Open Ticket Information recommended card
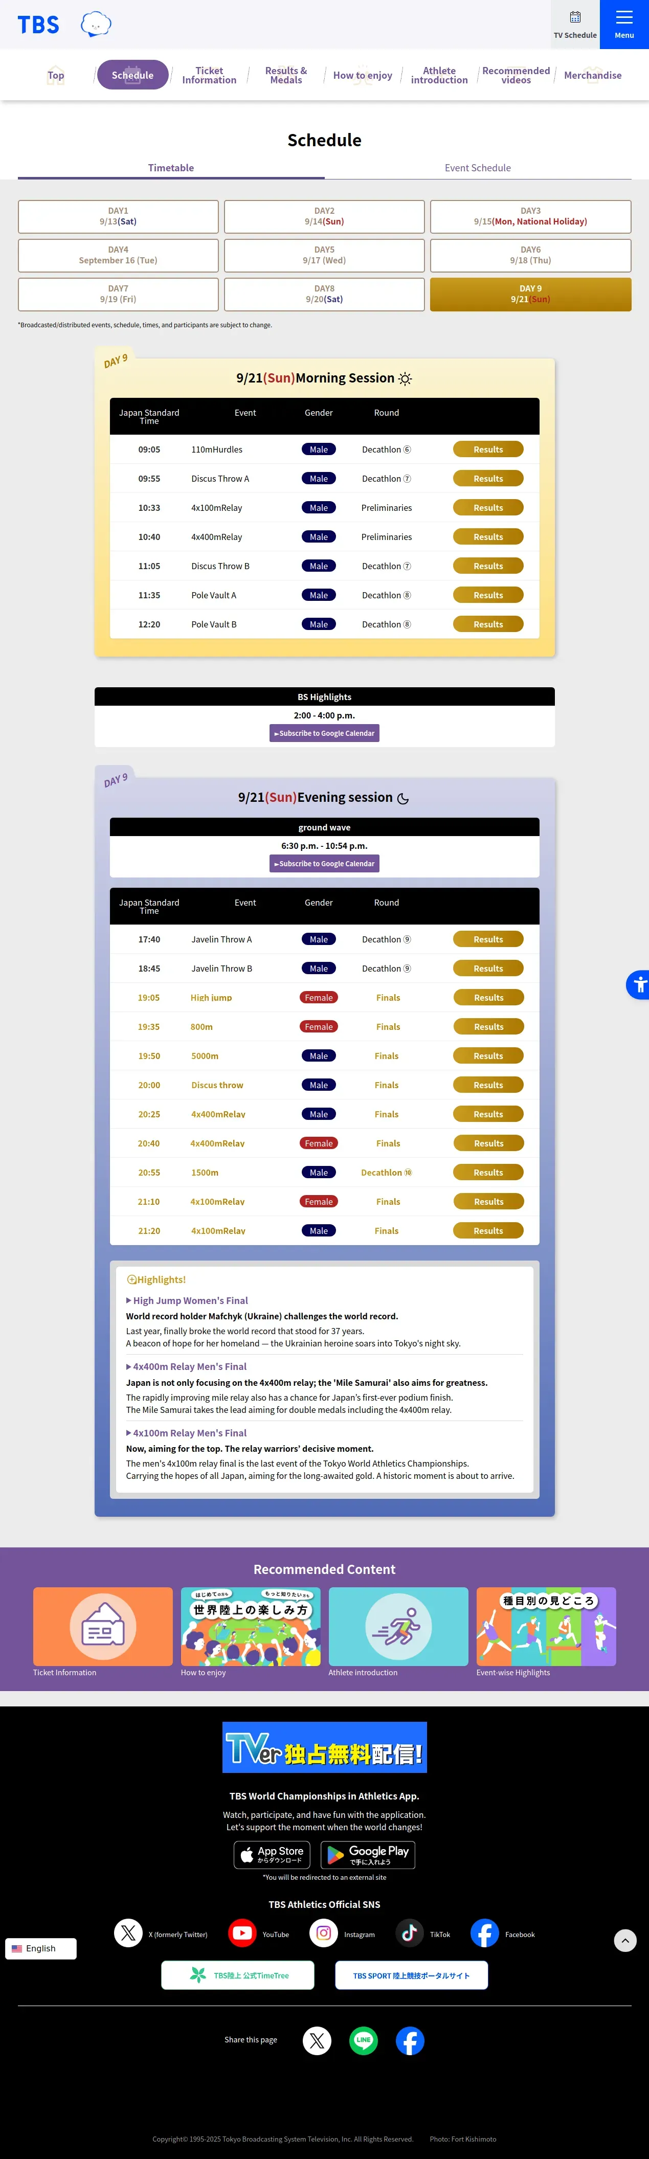The width and height of the screenshot is (649, 2159). (102, 1632)
